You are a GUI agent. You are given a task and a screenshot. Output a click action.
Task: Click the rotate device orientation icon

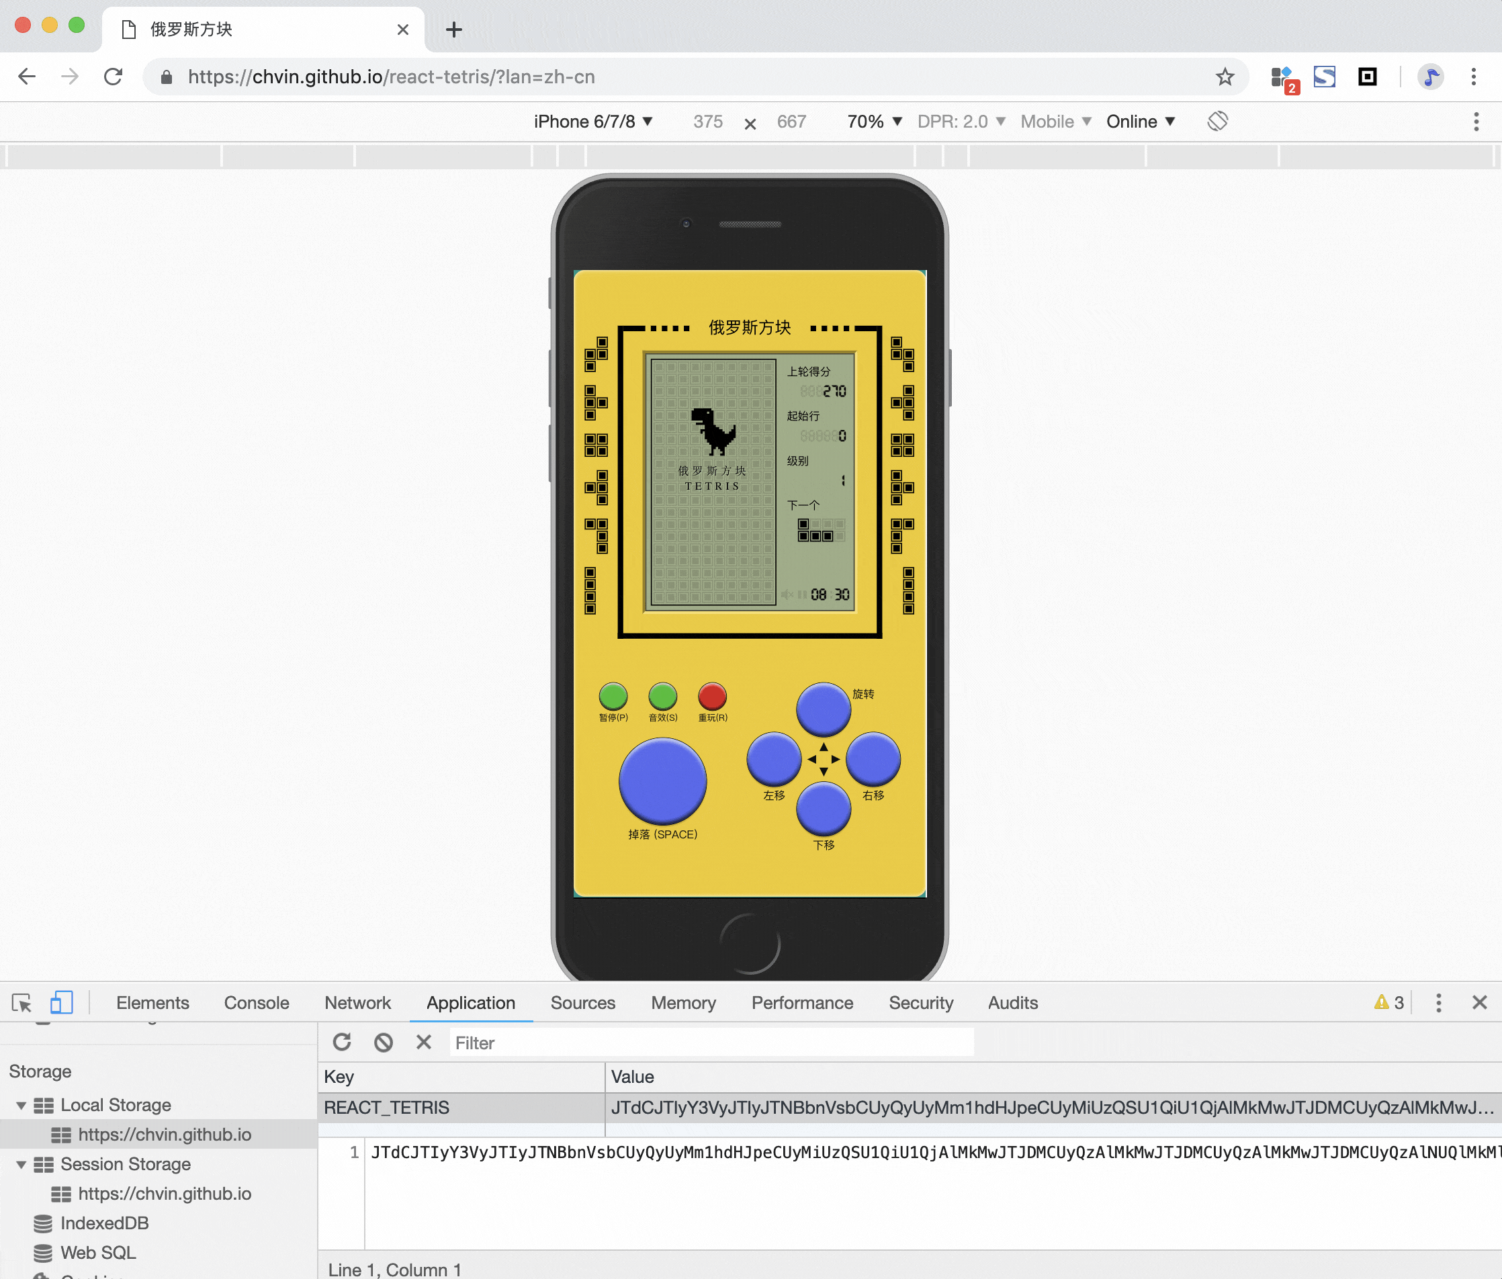click(1217, 121)
